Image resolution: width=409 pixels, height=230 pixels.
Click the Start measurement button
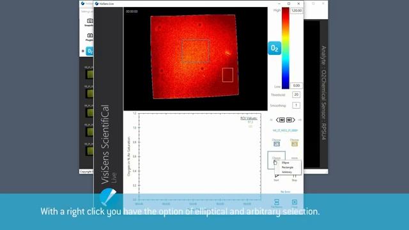click(276, 178)
